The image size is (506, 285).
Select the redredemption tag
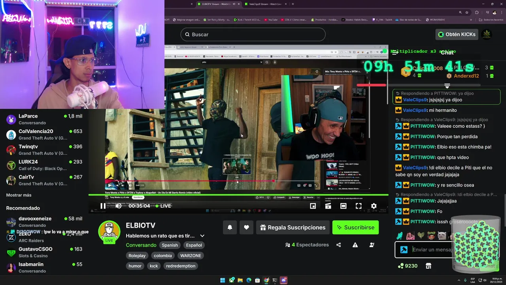tap(181, 266)
